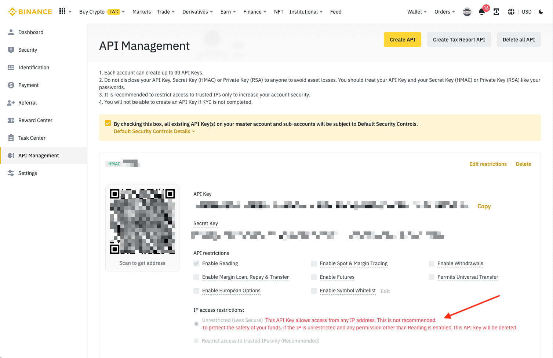The width and height of the screenshot is (553, 358).
Task: Click the API Management plug icon
Action: (x=11, y=156)
